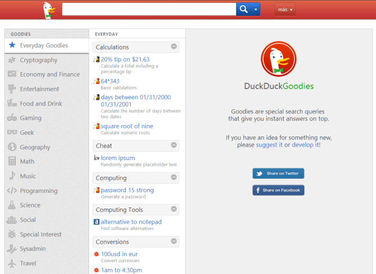Open the Gaming category
Image resolution: width=376 pixels, height=274 pixels.
coord(30,118)
